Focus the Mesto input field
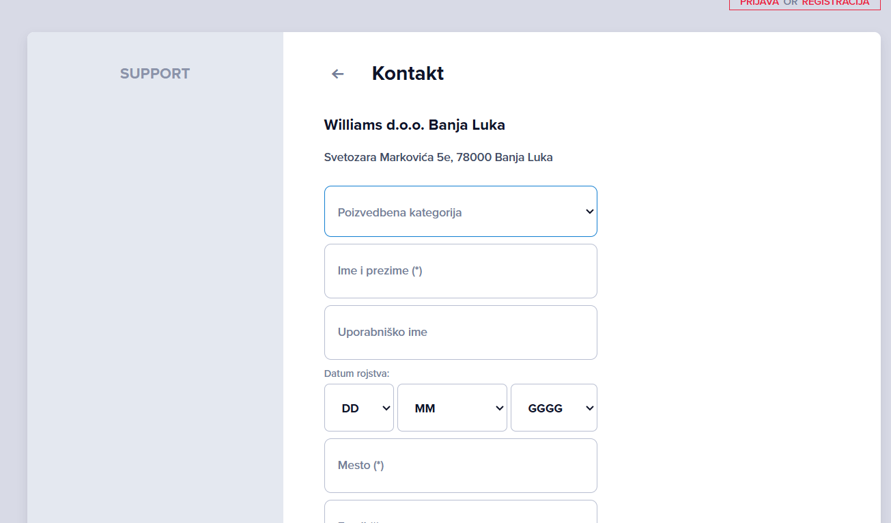The image size is (891, 523). (x=460, y=466)
